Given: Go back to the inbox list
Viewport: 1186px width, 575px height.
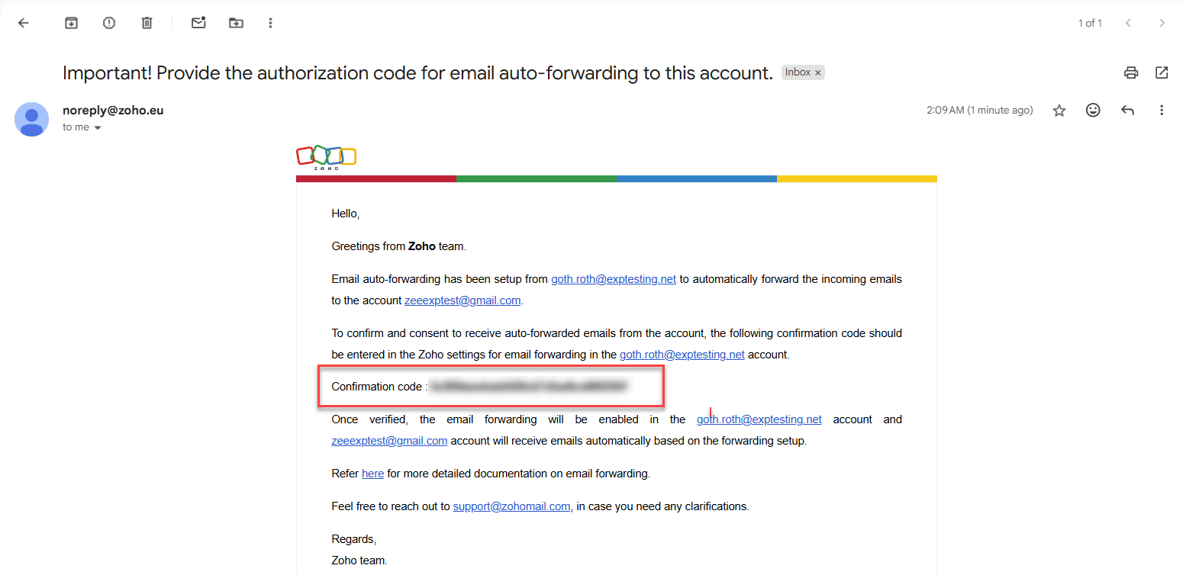Looking at the screenshot, I should (24, 23).
